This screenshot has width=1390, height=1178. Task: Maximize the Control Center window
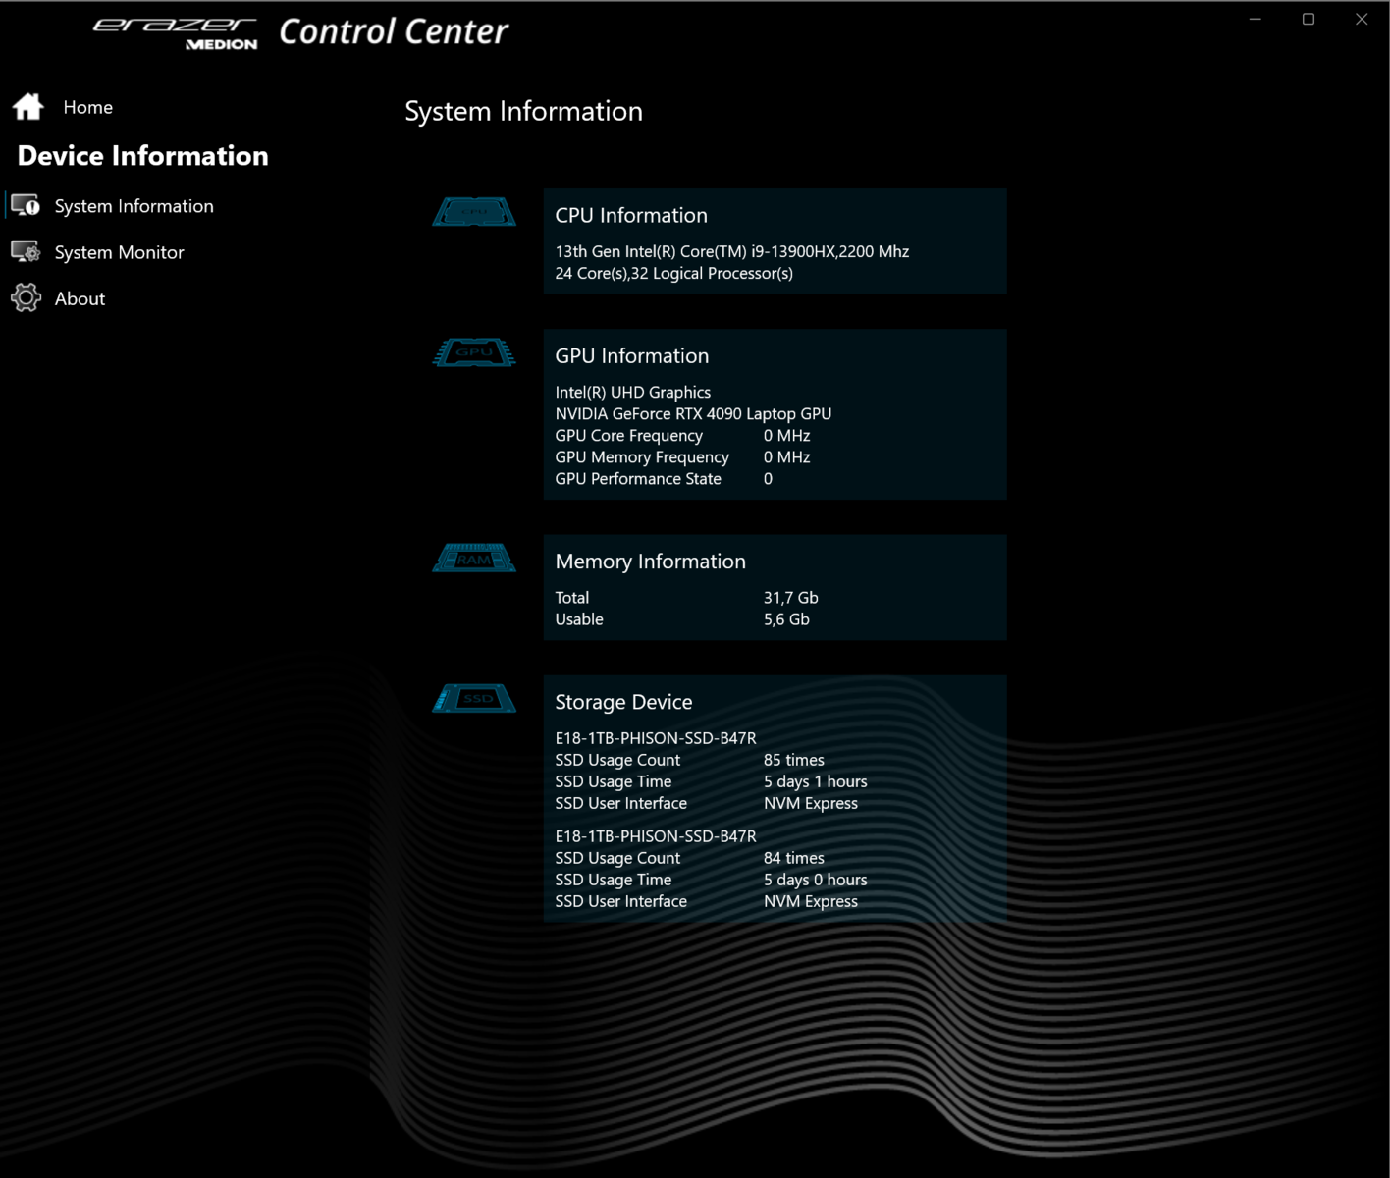pos(1309,19)
